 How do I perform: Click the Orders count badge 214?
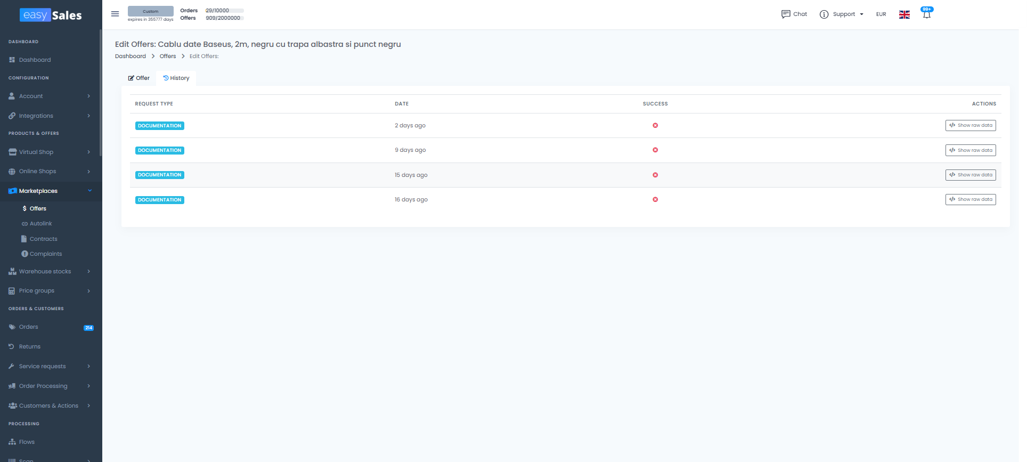click(x=89, y=328)
